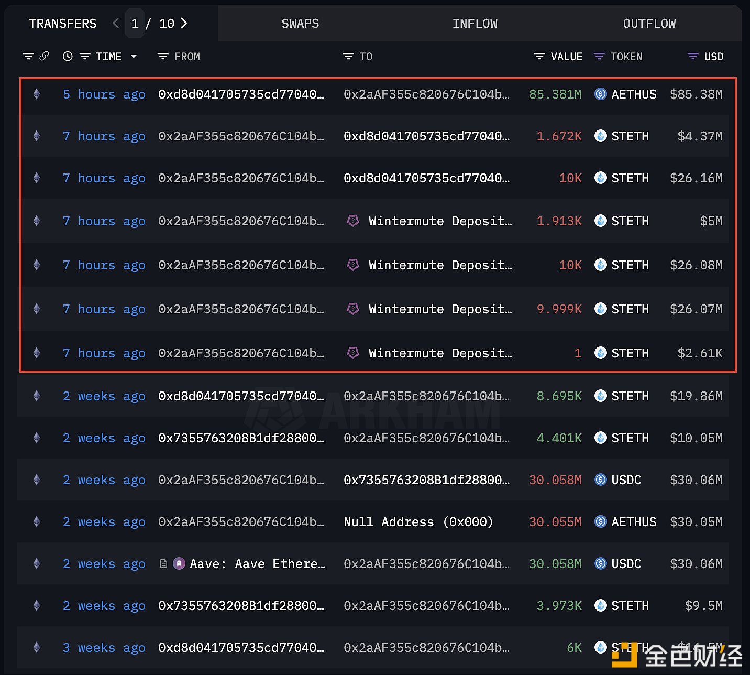Open the Null Address (0x000) link
750x675 pixels.
tap(418, 522)
